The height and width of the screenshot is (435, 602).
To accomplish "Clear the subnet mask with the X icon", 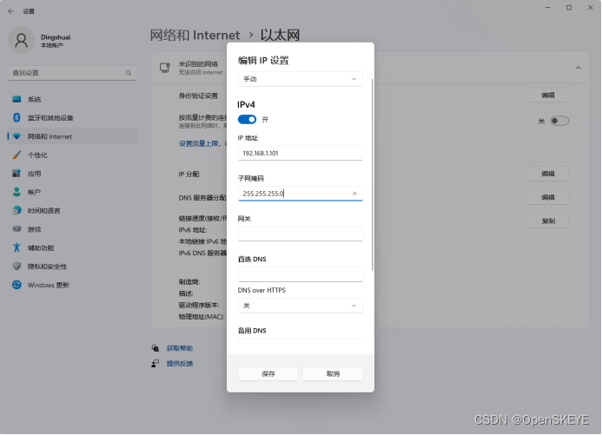I will pos(354,194).
